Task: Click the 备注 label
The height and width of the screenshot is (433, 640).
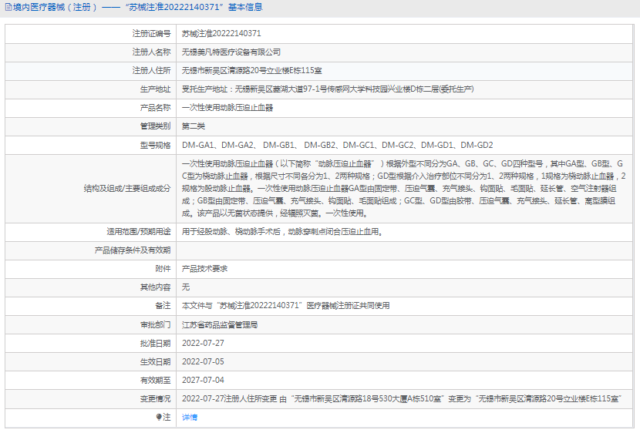Action: click(x=163, y=305)
